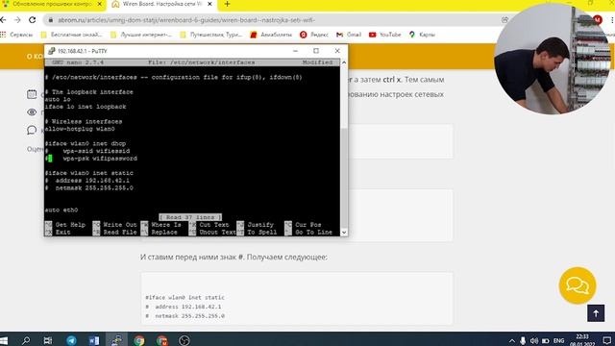Open the YouTube bookmark
Image resolution: width=615 pixels, height=346 pixels.
click(384, 35)
